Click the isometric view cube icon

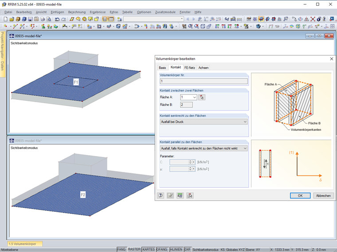tap(203, 27)
